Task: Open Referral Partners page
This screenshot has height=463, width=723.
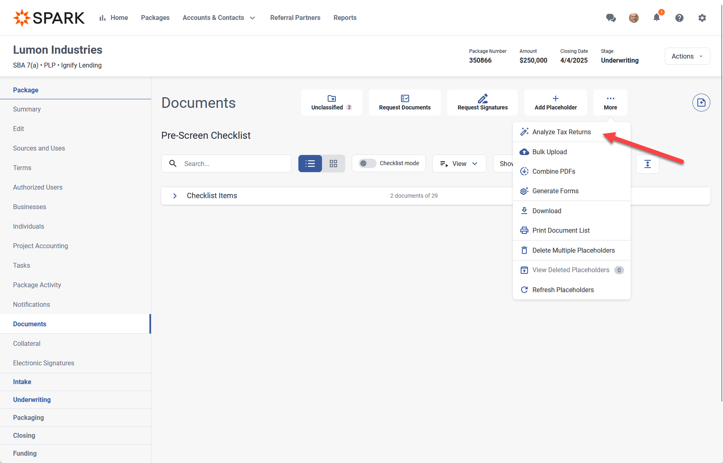Action: click(x=295, y=18)
